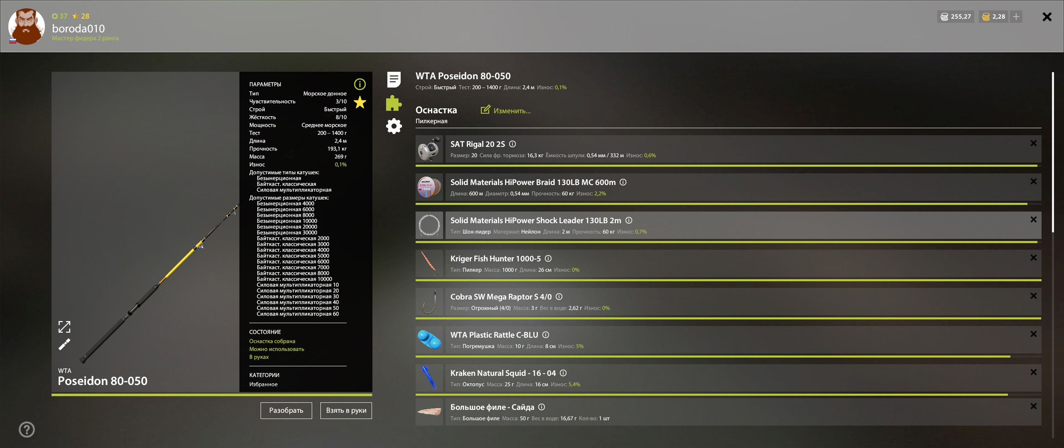1064x448 pixels.
Task: Open the help question mark icon
Action: [27, 429]
